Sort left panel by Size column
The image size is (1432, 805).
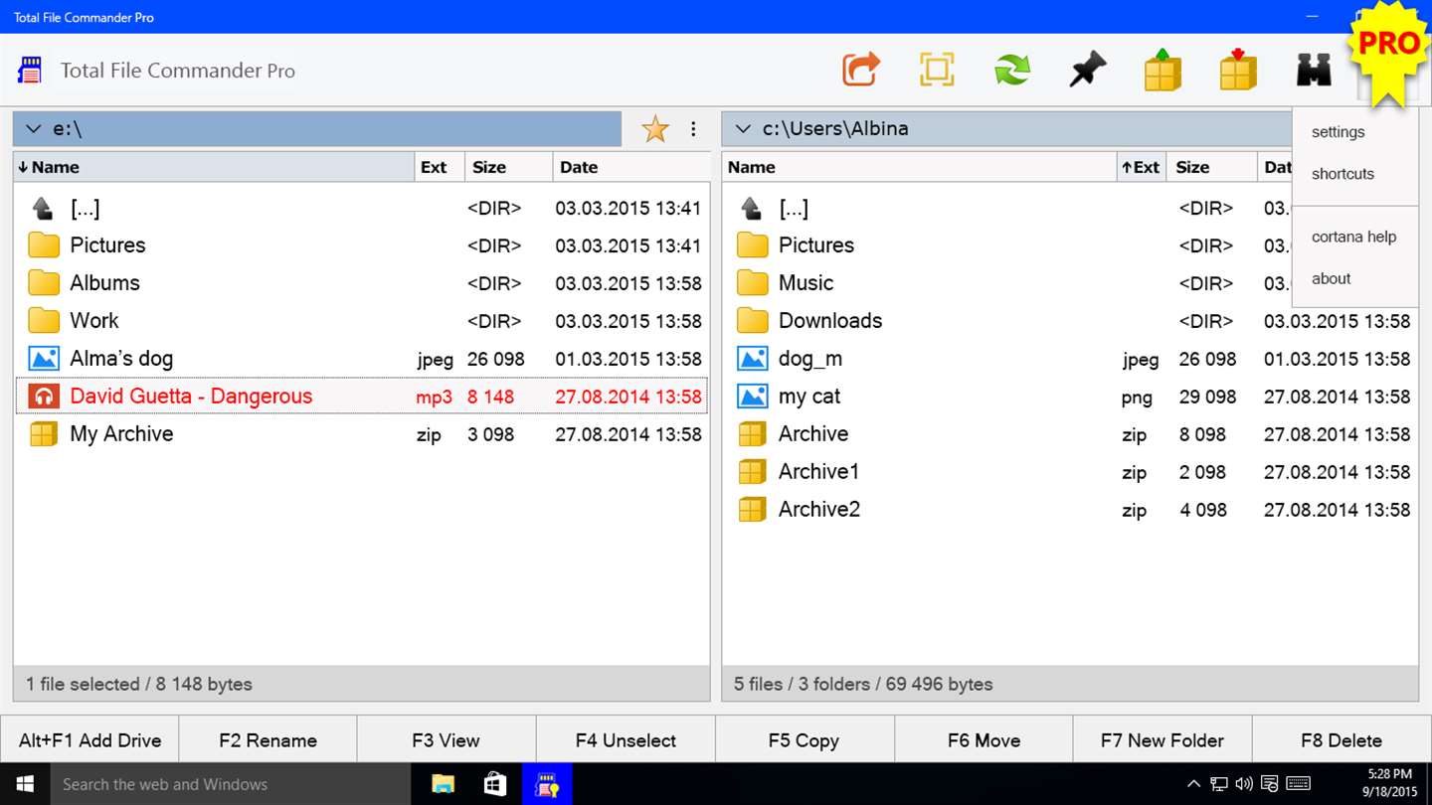point(508,167)
